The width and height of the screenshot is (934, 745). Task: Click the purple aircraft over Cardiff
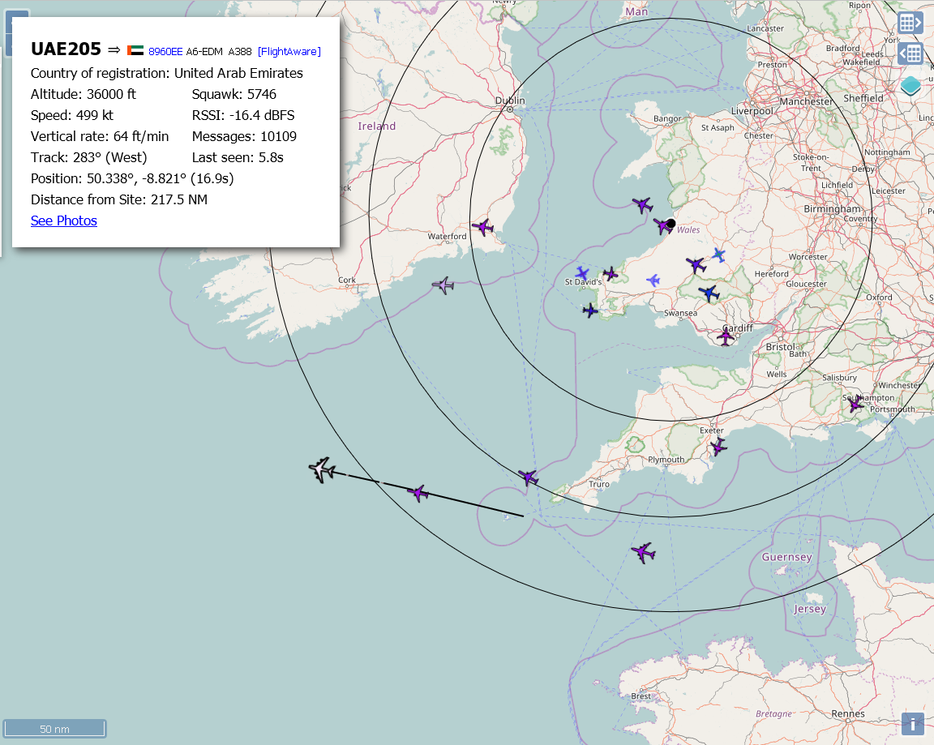pos(726,336)
